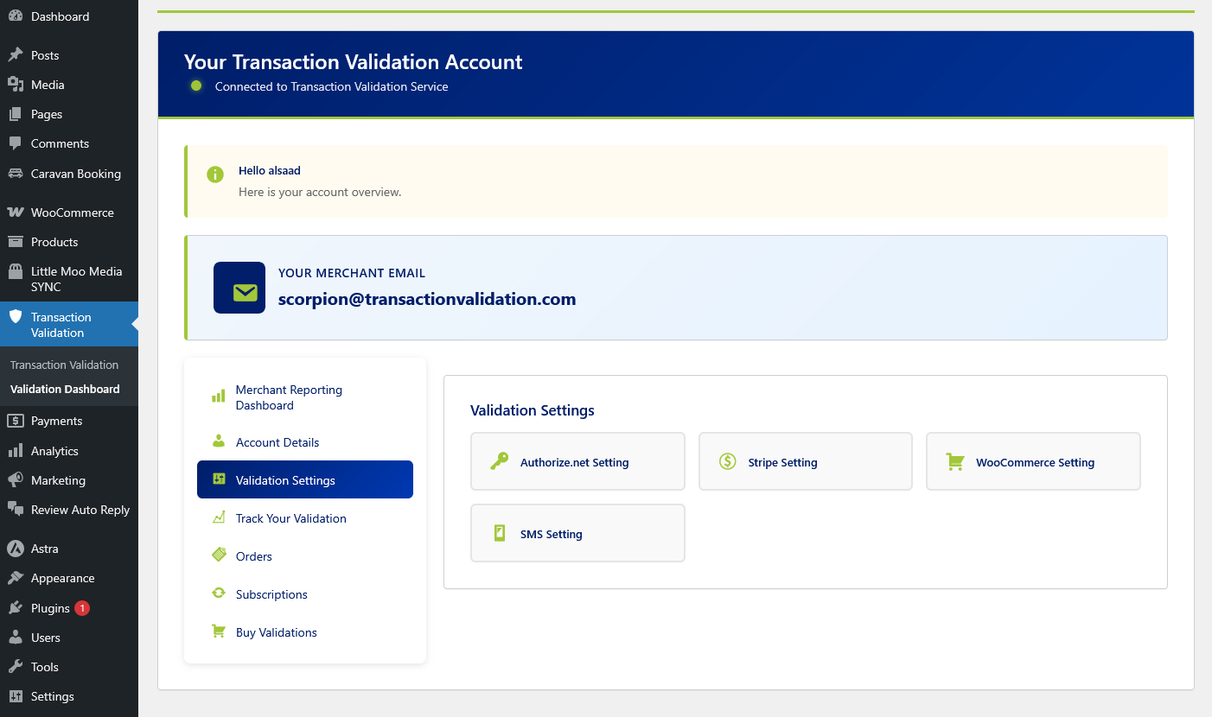The image size is (1212, 717).
Task: Select the Validation Settings tab
Action: pyautogui.click(x=305, y=479)
